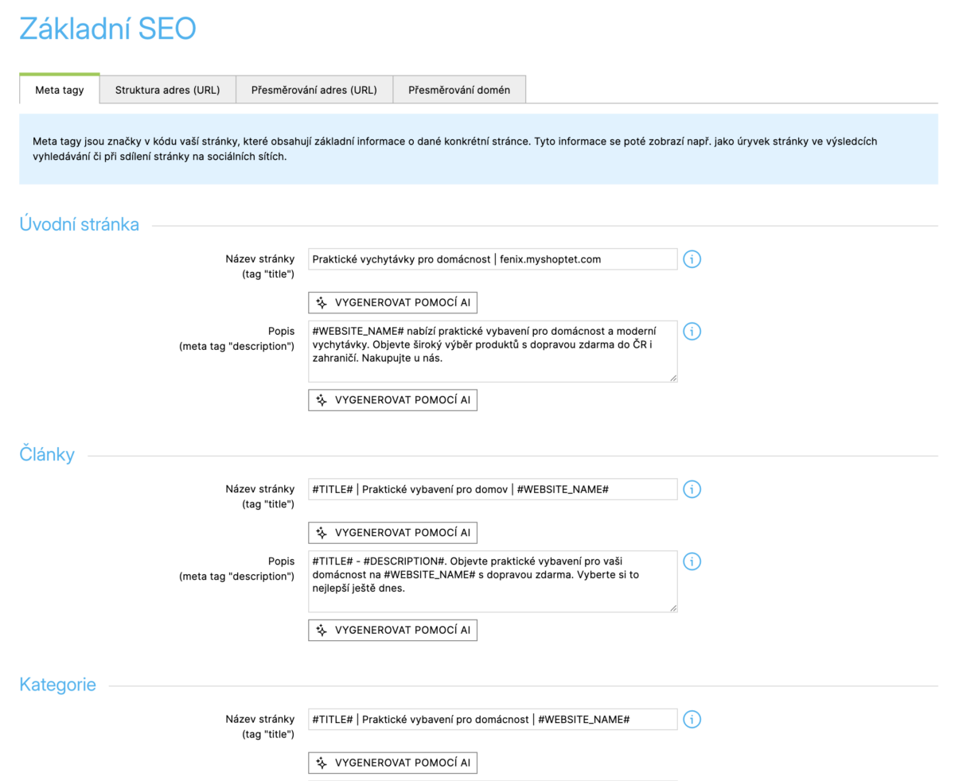Open the Přesměrování domén tab
The image size is (955, 781).
[459, 90]
